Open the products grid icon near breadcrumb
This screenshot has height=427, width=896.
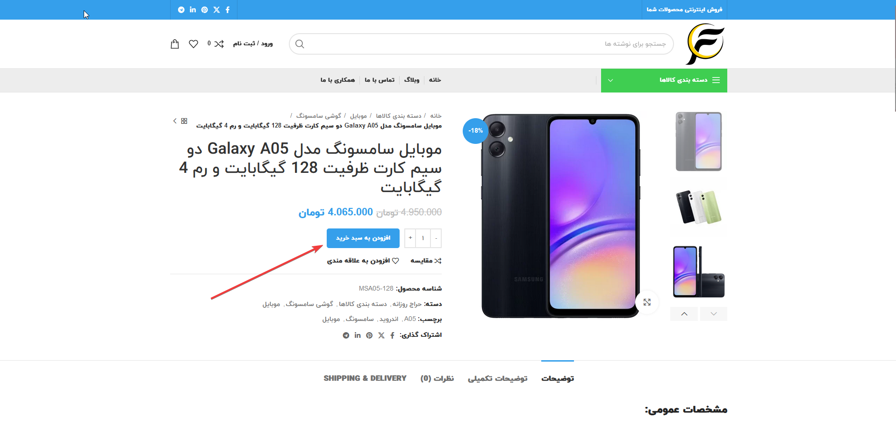pyautogui.click(x=184, y=121)
